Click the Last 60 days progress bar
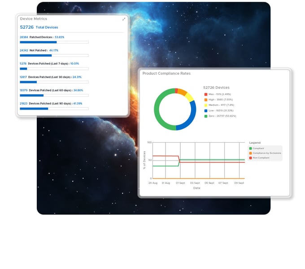 [x=54, y=95]
